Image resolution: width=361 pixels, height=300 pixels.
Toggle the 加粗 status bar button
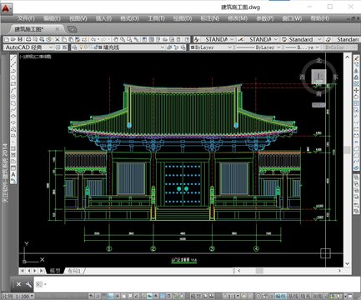click(318, 297)
